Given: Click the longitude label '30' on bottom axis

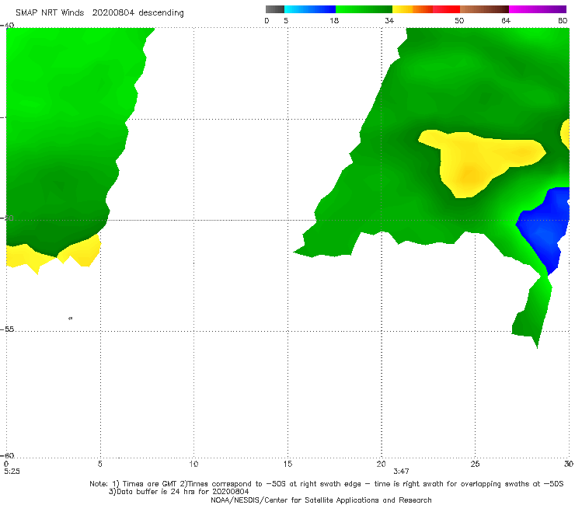Looking at the screenshot, I should [569, 465].
